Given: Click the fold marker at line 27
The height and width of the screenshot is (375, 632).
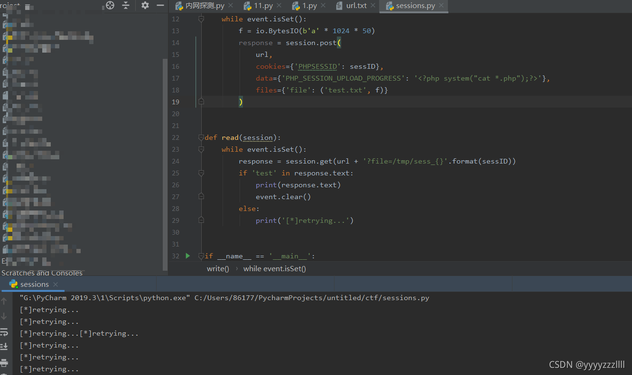Looking at the screenshot, I should [x=201, y=196].
